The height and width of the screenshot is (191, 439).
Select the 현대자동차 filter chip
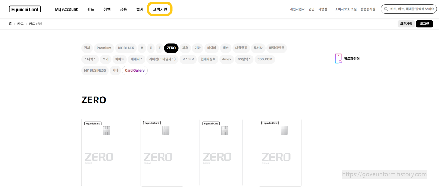pos(208,59)
